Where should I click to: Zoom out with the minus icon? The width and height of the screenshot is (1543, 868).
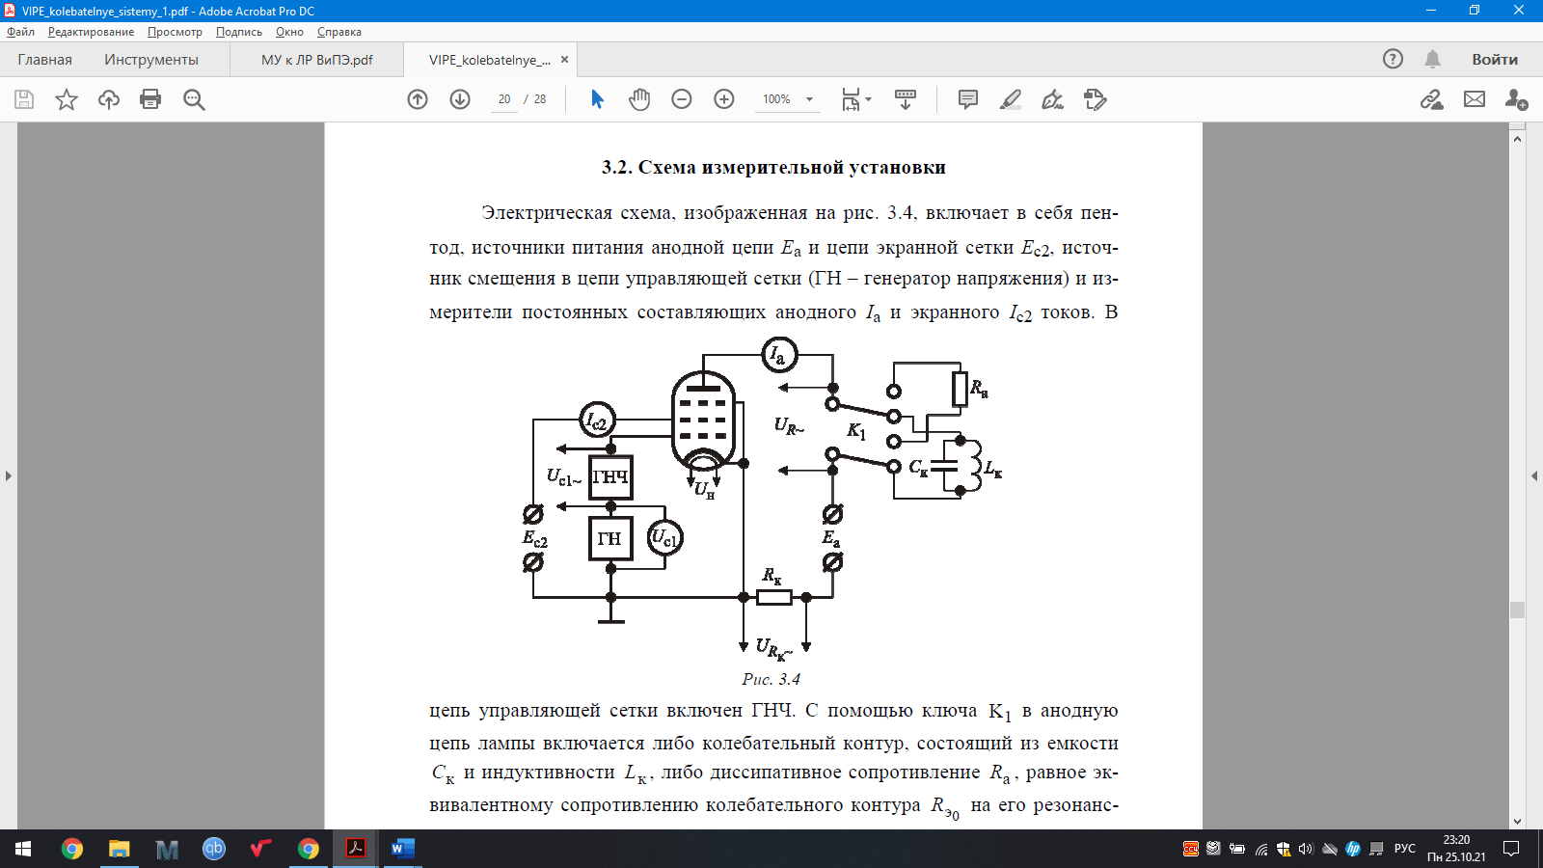click(682, 99)
